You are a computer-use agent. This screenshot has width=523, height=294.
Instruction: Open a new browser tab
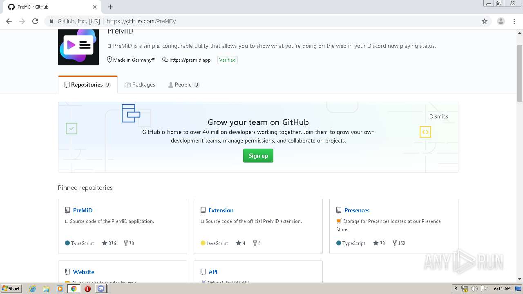point(110,7)
